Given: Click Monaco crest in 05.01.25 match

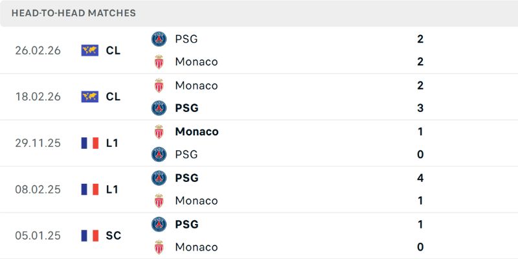Looking at the screenshot, I should pos(159,247).
